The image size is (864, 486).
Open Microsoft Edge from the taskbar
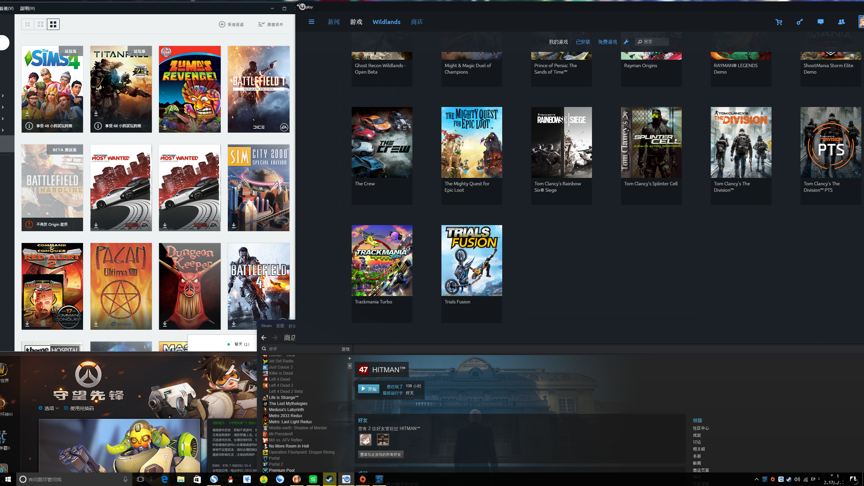tap(164, 479)
